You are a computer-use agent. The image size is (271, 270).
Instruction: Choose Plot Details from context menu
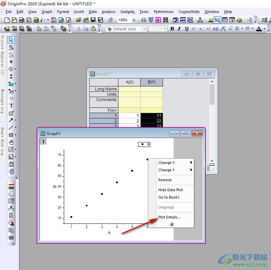(169, 217)
